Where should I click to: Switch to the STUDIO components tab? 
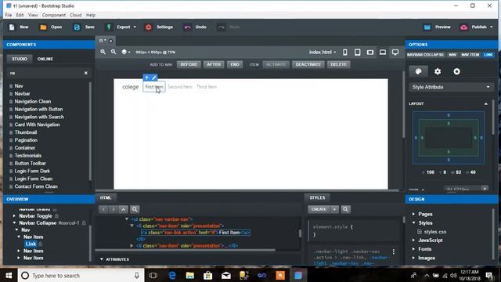tap(20, 59)
